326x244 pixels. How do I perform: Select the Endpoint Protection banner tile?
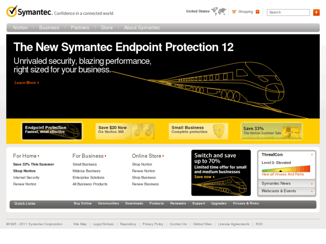[52, 131]
